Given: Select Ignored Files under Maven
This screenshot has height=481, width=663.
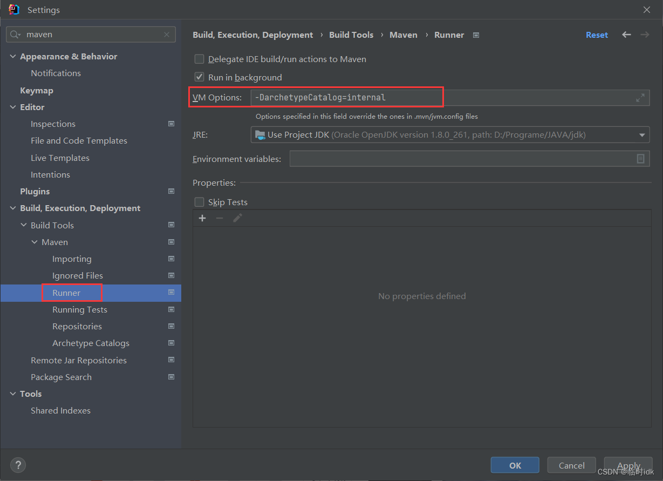Looking at the screenshot, I should 78,275.
